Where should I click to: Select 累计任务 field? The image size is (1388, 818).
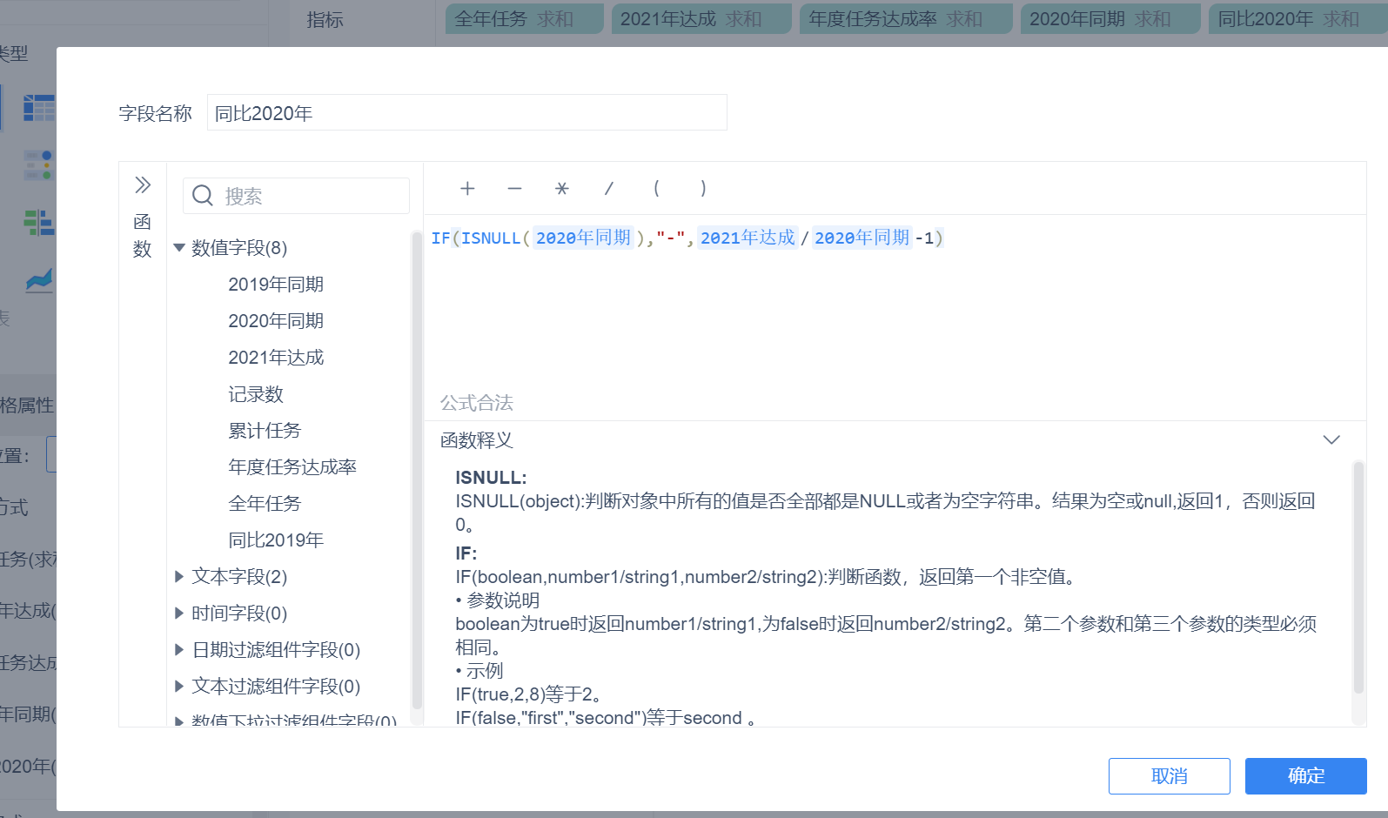pyautogui.click(x=265, y=431)
